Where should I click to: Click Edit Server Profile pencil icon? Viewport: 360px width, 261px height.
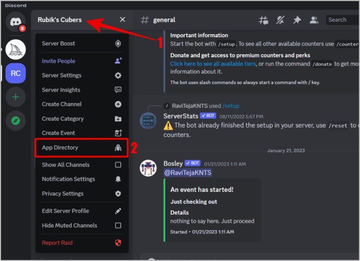click(118, 211)
